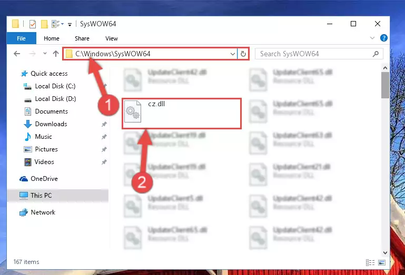Screen dimensions: 405x275
Task: Switch to Details view in status bar
Action: coord(370,262)
